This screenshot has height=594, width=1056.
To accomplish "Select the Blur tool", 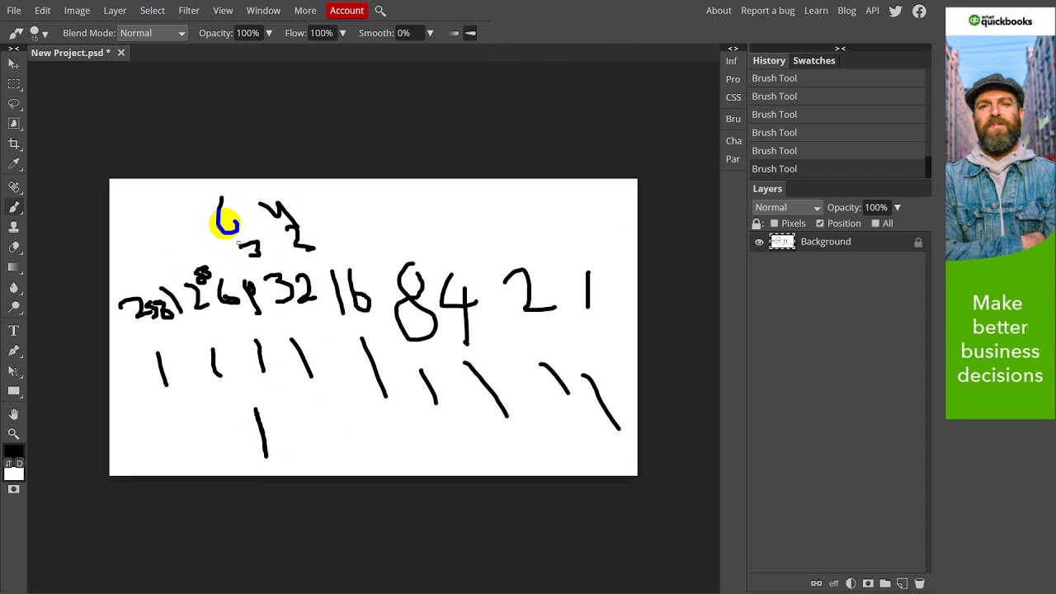I will coord(14,287).
